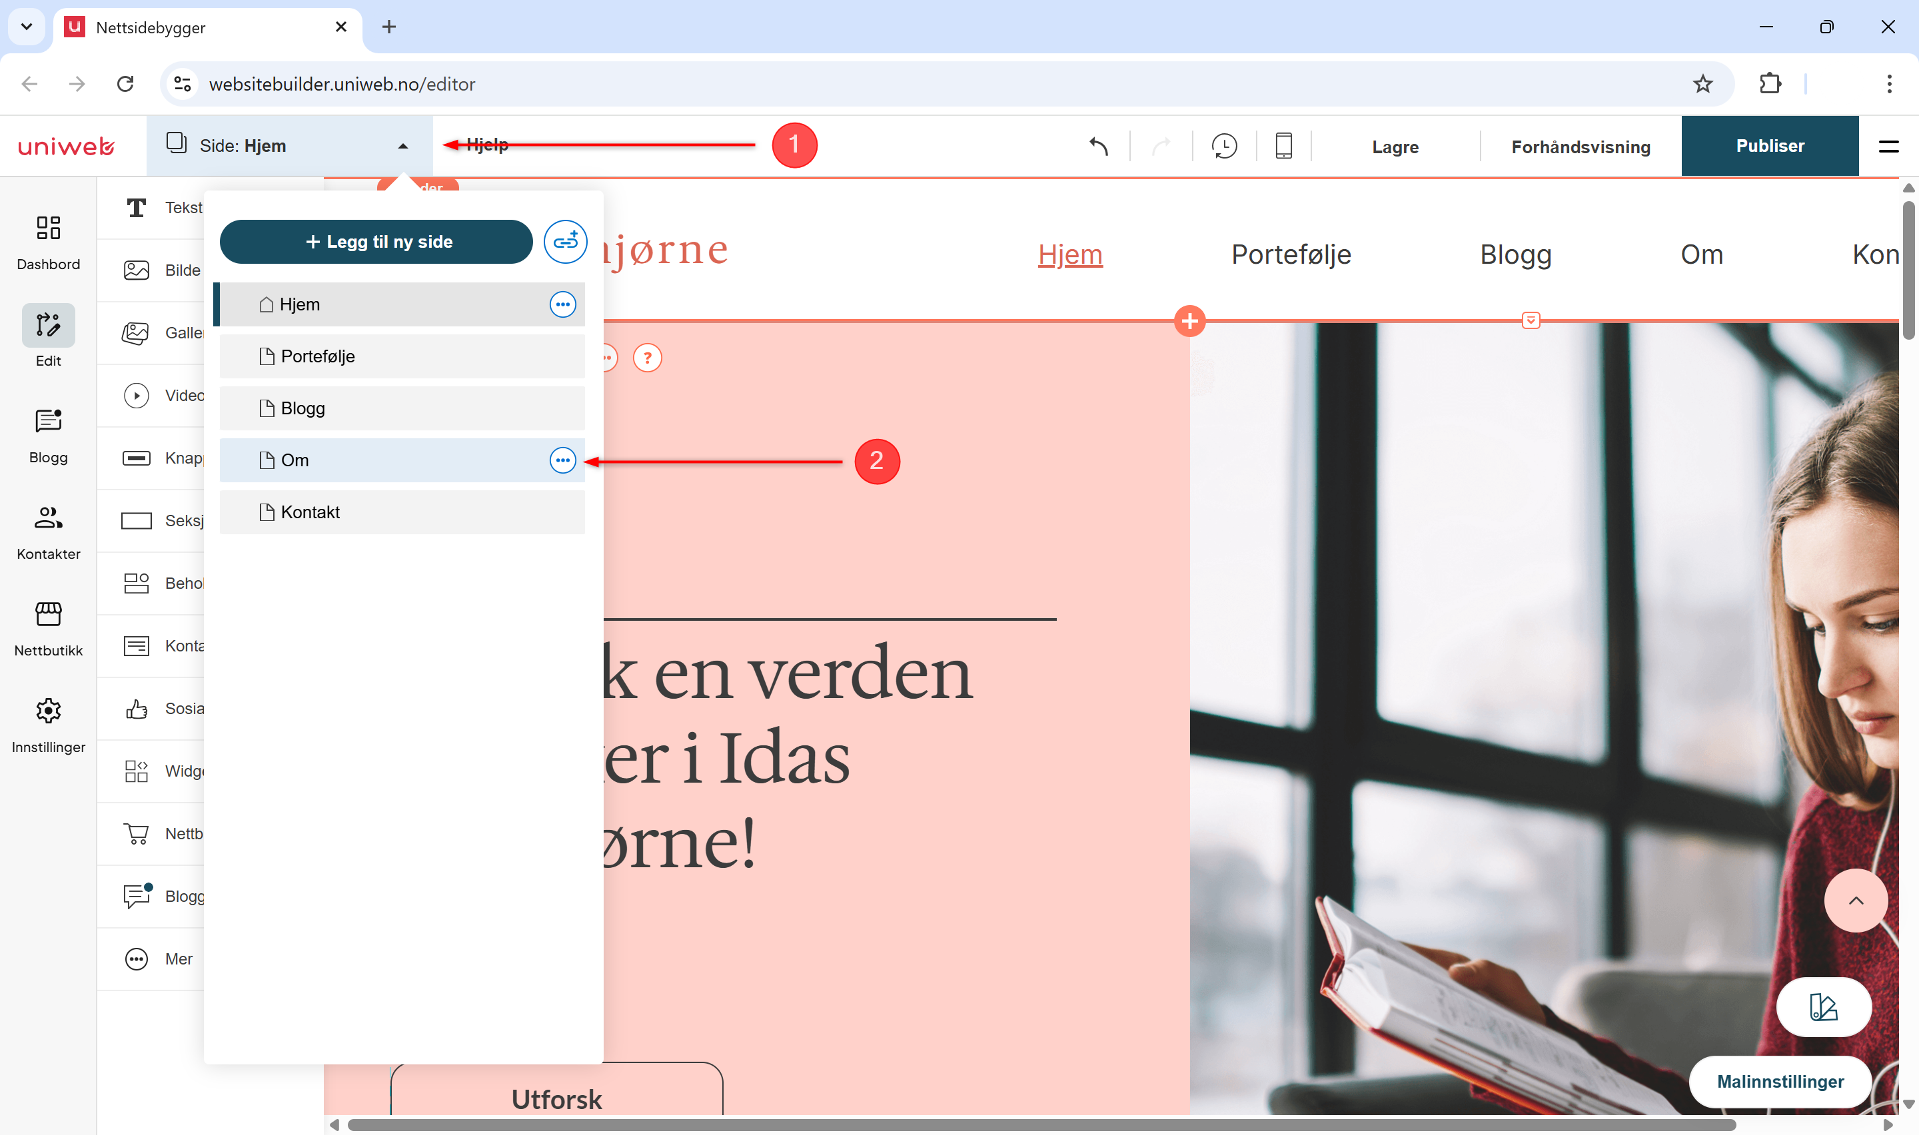
Task: Click the Publiser button
Action: (1769, 146)
